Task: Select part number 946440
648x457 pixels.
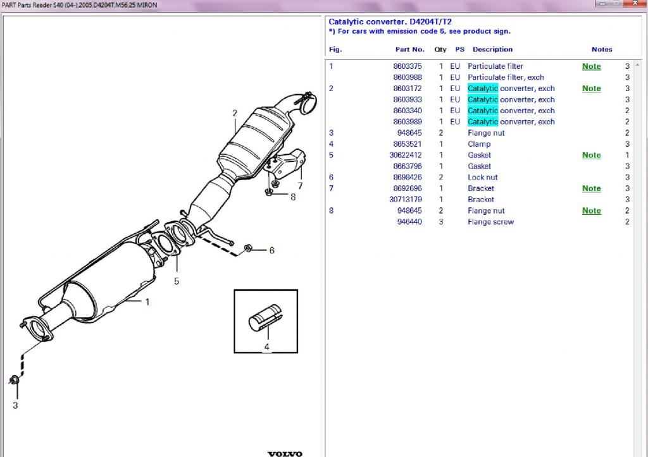Action: click(409, 222)
